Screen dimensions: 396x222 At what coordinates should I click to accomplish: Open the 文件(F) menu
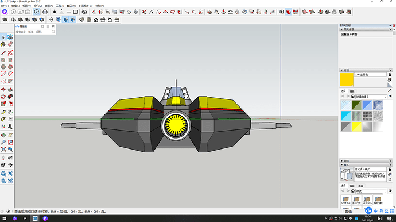(x=5, y=6)
